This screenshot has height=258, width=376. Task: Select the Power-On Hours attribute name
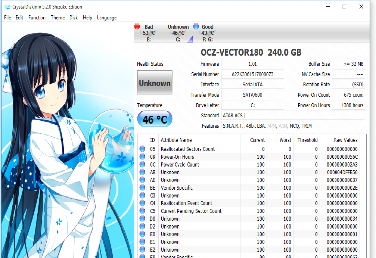(177, 157)
